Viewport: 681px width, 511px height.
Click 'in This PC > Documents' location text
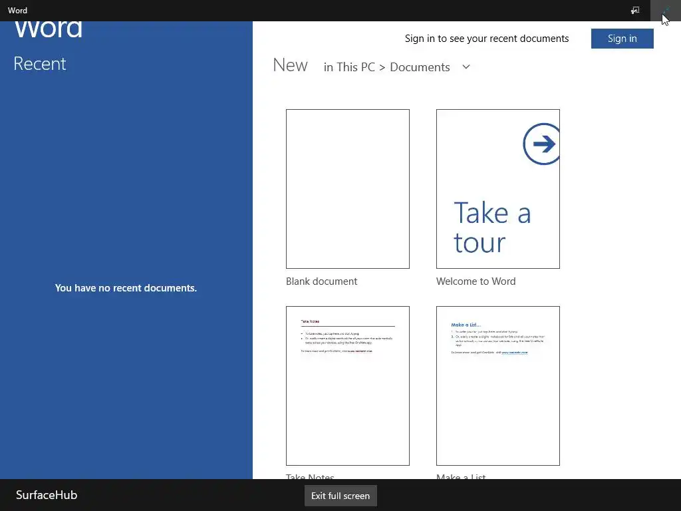pos(386,67)
